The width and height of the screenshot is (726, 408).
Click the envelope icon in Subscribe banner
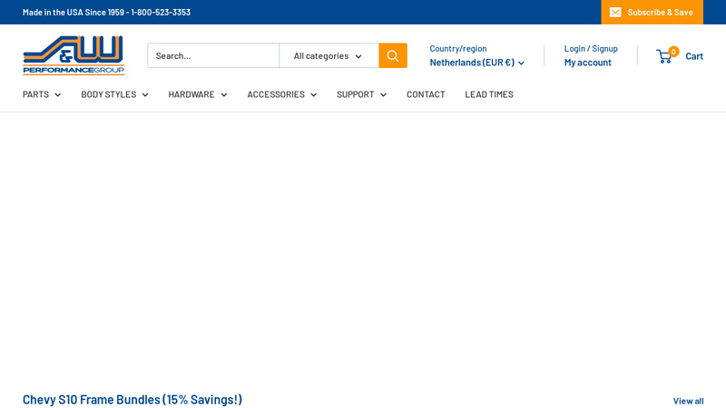(x=615, y=12)
